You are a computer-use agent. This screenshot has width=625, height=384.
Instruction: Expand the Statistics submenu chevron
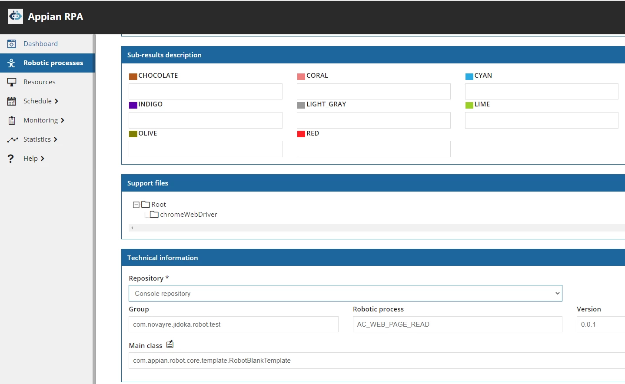56,139
